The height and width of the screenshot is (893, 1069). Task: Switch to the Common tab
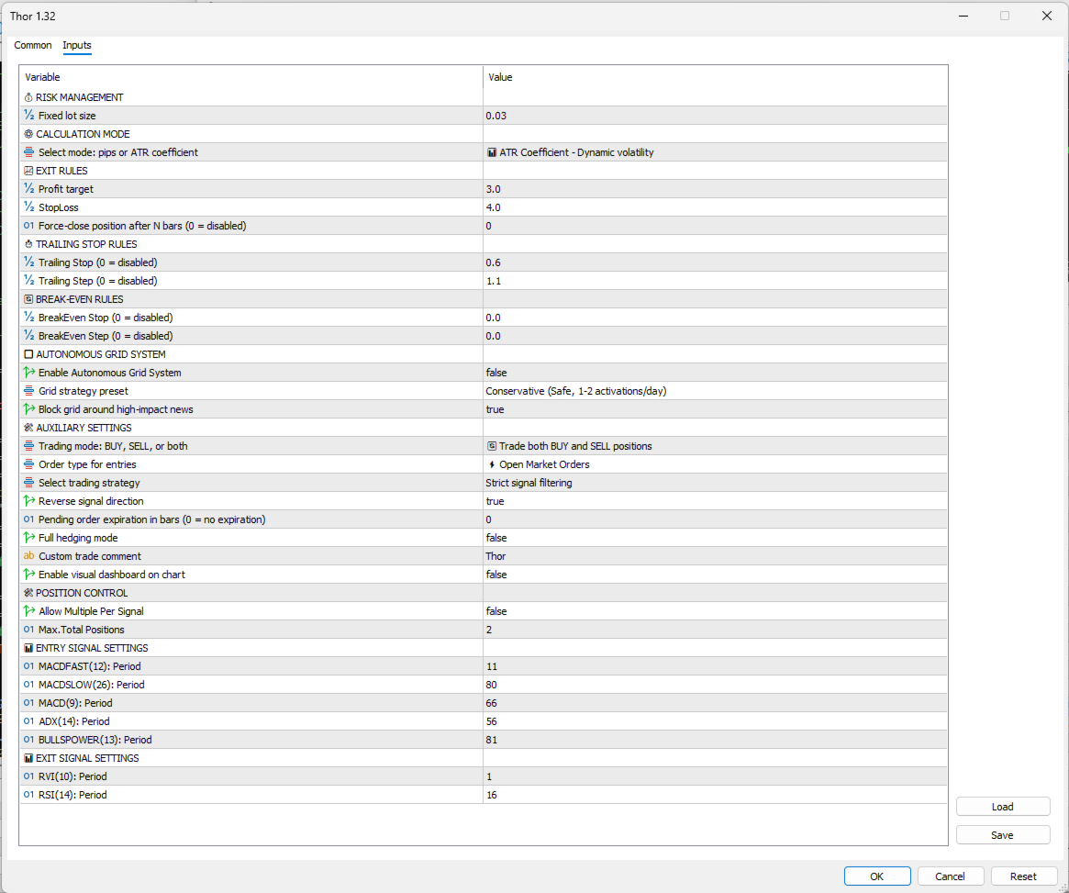(33, 45)
